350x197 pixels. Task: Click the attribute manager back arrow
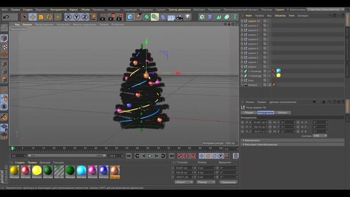pyautogui.click(x=314, y=102)
